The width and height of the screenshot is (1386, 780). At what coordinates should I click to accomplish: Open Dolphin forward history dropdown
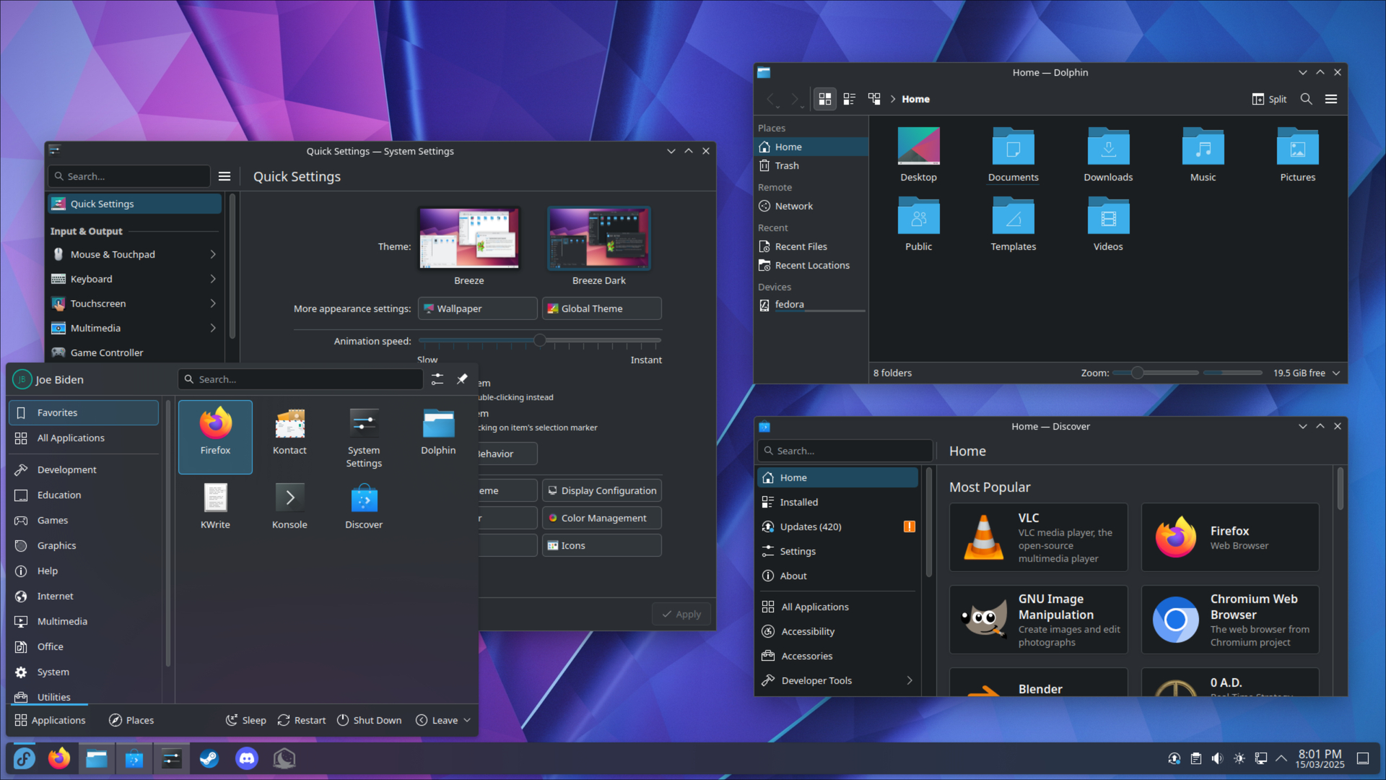tap(803, 106)
